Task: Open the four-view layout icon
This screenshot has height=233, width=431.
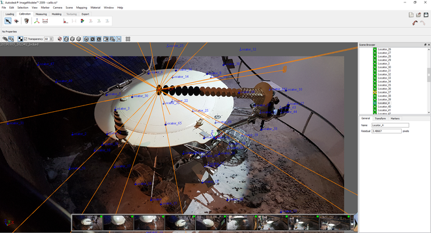Action: click(128, 39)
